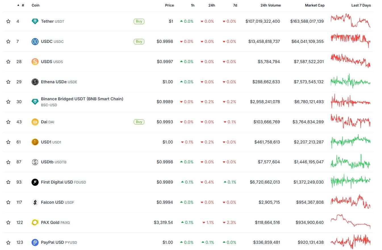The height and width of the screenshot is (250, 382).
Task: Click the Buy button for Dai
Action: click(139, 122)
